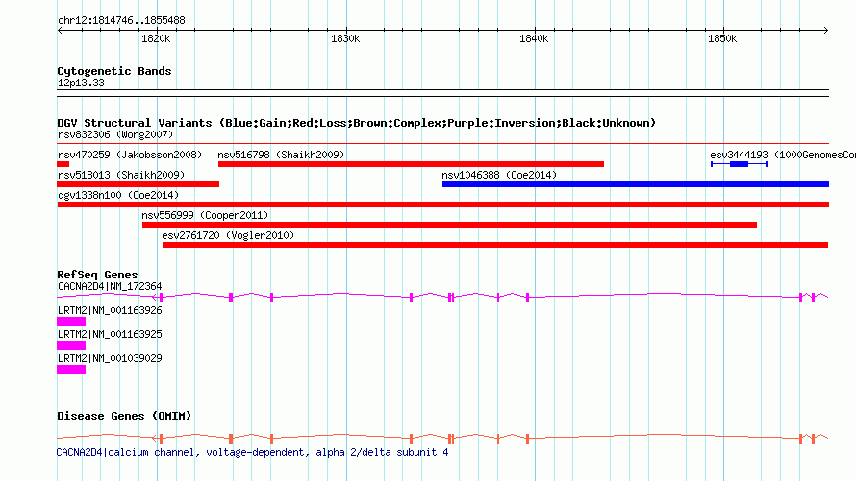Select variant label dgv1338n100 (Coe2014)
Viewport: 856px width, 481px height.
(118, 195)
